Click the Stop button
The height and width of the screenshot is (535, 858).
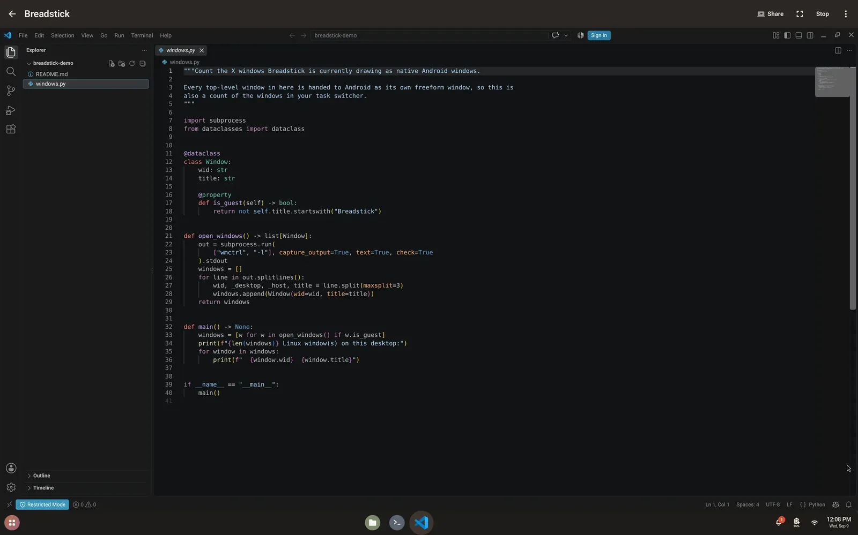823,14
